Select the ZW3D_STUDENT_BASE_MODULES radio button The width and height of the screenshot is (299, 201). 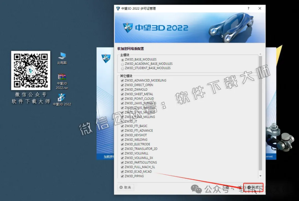123,68
